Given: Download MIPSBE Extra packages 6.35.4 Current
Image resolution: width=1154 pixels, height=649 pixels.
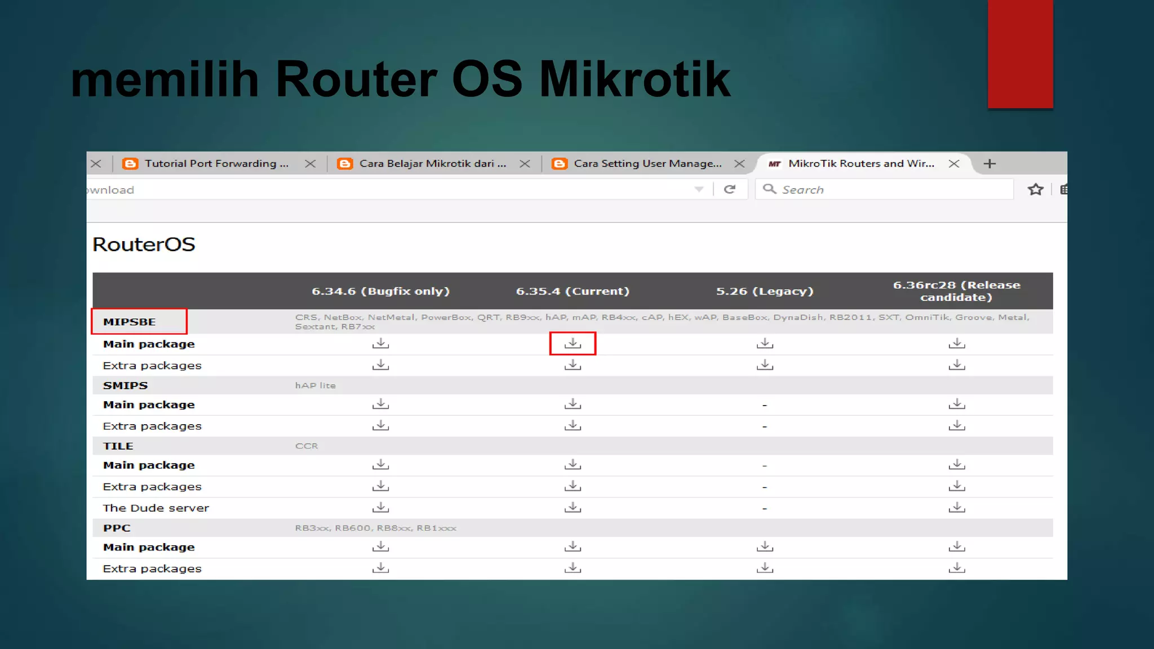Looking at the screenshot, I should pos(572,364).
